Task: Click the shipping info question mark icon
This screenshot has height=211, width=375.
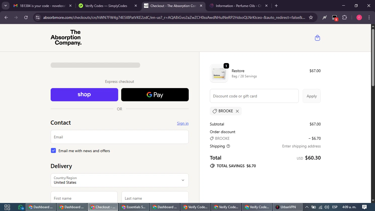Action: tap(228, 146)
